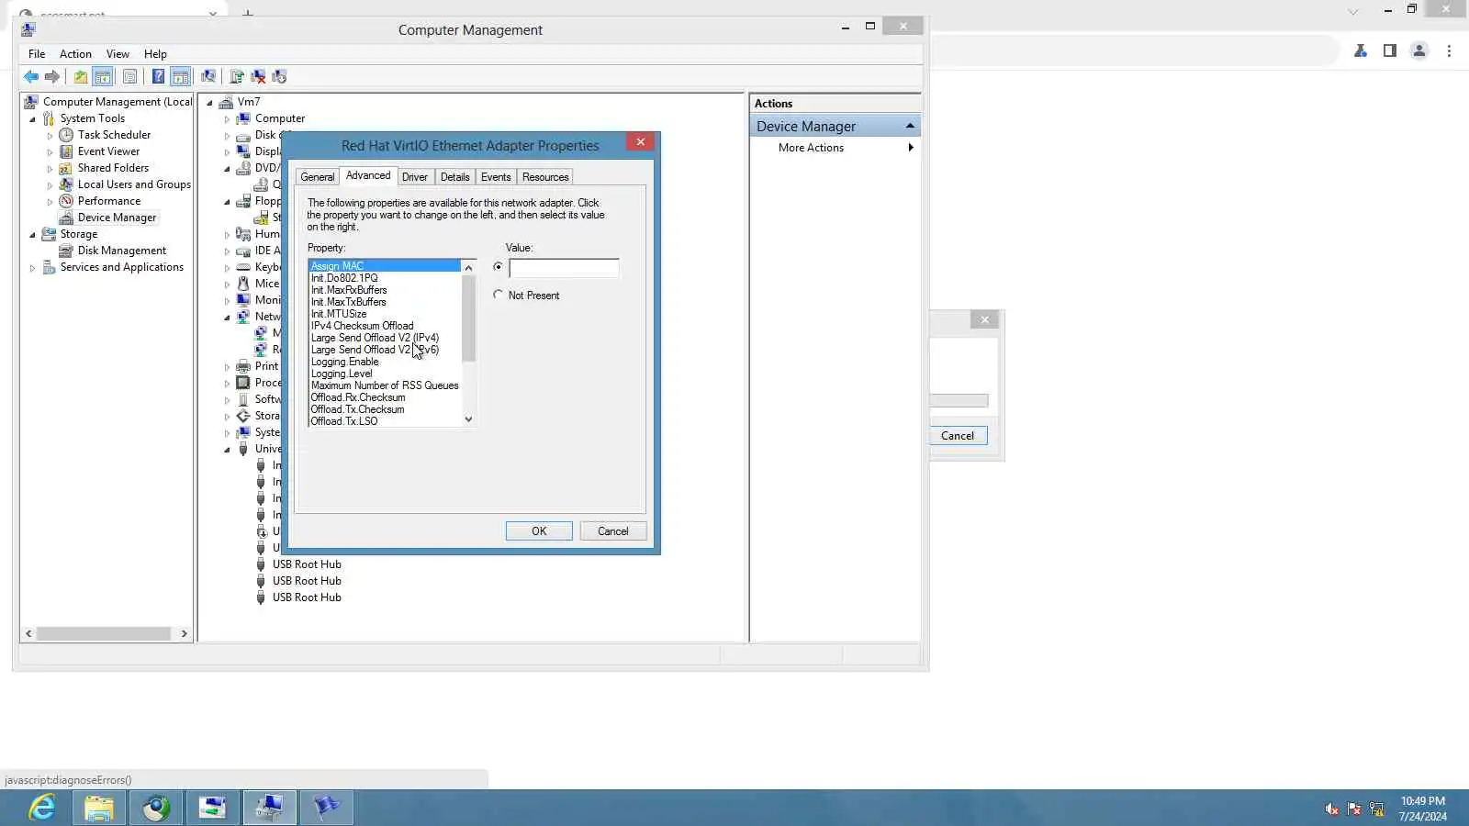Click Cancel in the background browser dialog
This screenshot has width=1469, height=826.
click(958, 436)
